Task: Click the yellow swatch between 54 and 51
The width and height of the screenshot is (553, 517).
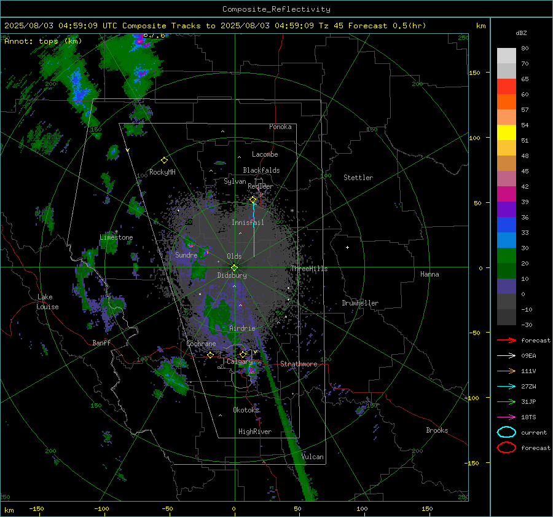Action: [506, 133]
